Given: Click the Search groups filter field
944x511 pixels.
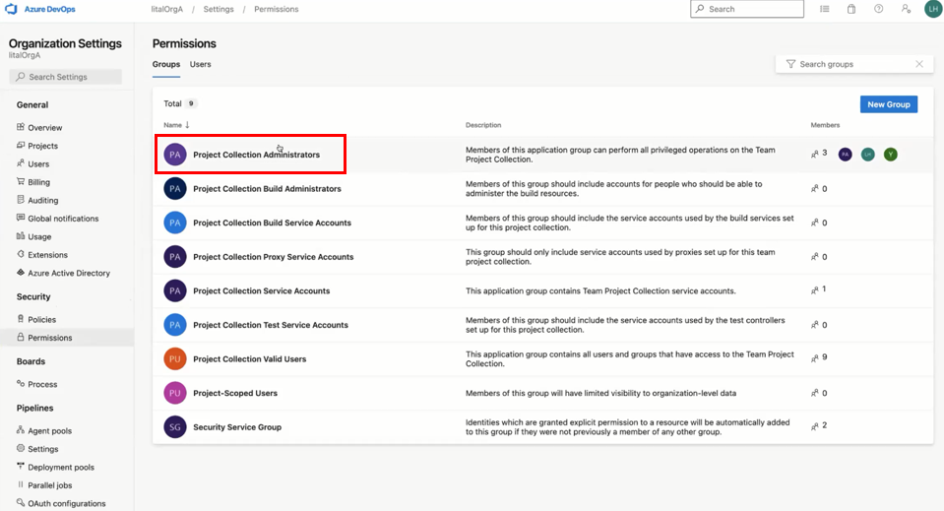Looking at the screenshot, I should [x=852, y=64].
